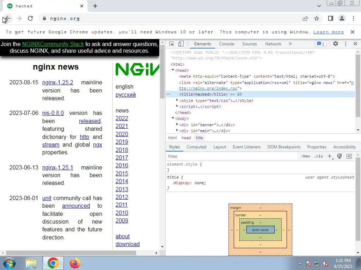Viewport: 361px width, 270px height.
Task: Click the padlock site info icon
Action: (x=44, y=18)
